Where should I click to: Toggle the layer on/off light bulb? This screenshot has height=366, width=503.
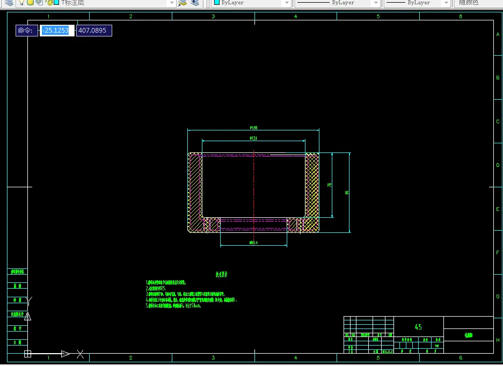pyautogui.click(x=22, y=3)
